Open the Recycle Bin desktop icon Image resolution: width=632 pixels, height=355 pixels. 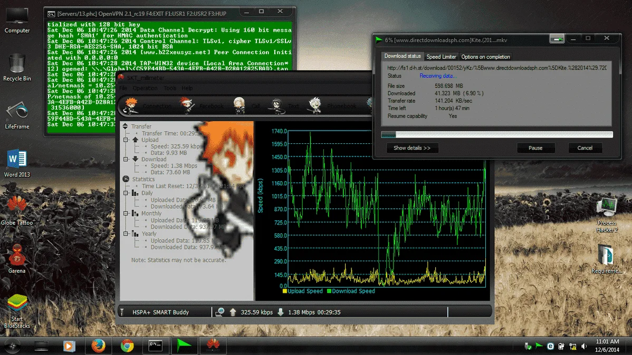(x=17, y=67)
